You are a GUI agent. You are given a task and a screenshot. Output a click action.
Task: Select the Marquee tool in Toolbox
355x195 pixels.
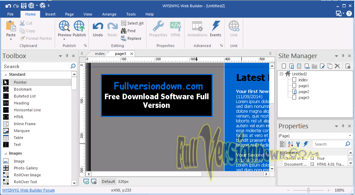tap(36, 131)
